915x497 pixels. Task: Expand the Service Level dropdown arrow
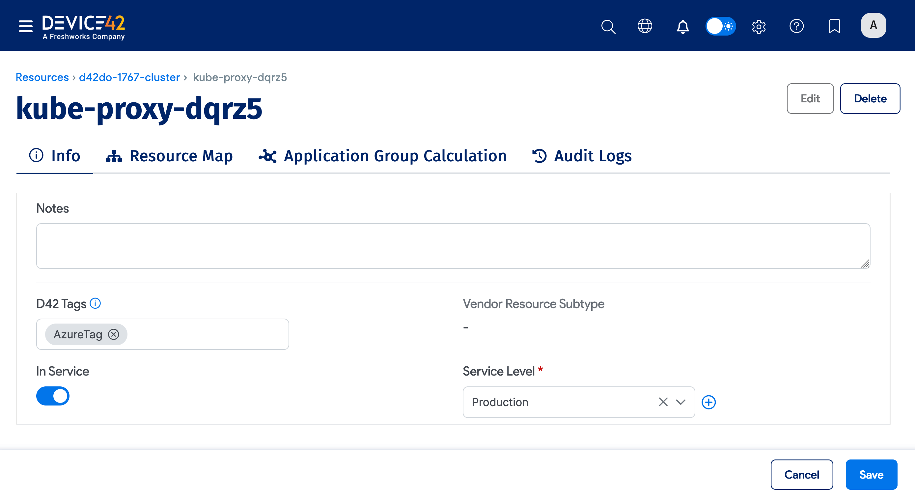[x=680, y=402]
